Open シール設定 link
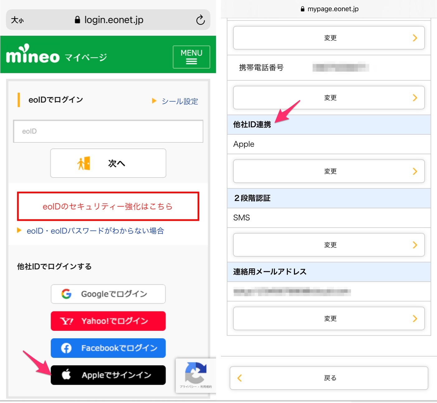Screen dimensions: 437x403 click(180, 101)
